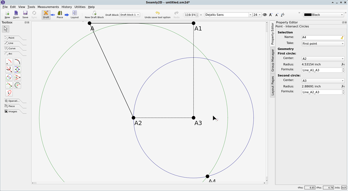The width and height of the screenshot is (348, 191).
Task: Open the Take dropdown showing First point
Action: pos(323,43)
